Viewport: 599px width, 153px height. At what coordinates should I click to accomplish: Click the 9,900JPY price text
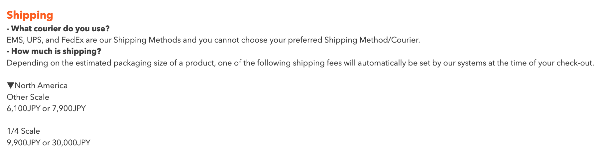point(24,143)
